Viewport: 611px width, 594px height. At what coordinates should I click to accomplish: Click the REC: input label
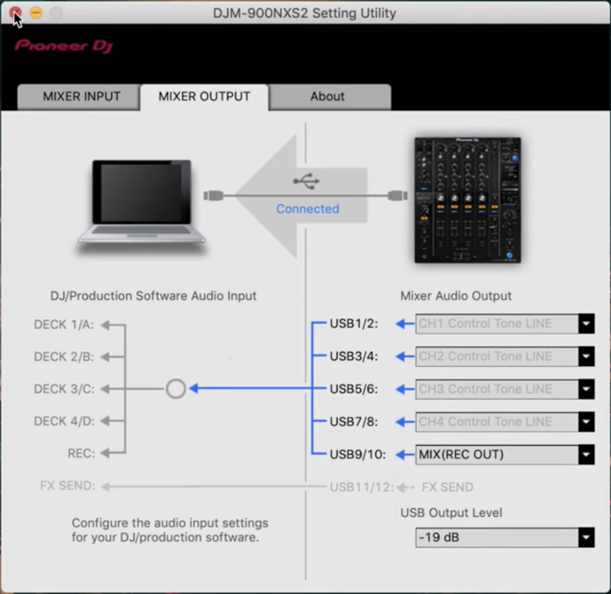(81, 453)
